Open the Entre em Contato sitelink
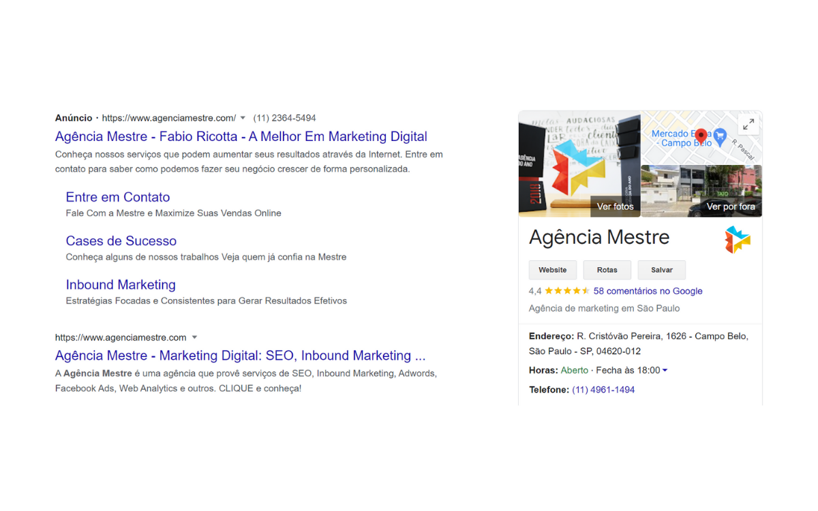The width and height of the screenshot is (818, 511). pyautogui.click(x=117, y=197)
